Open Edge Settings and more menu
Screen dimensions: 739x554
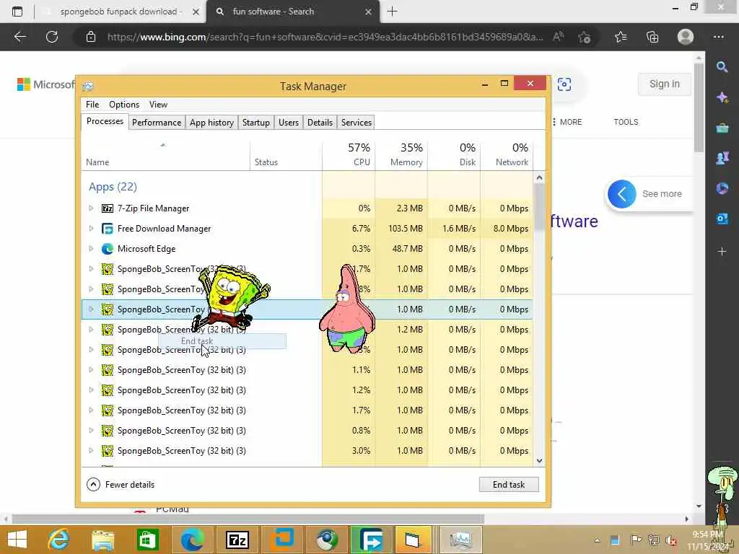[x=718, y=37]
